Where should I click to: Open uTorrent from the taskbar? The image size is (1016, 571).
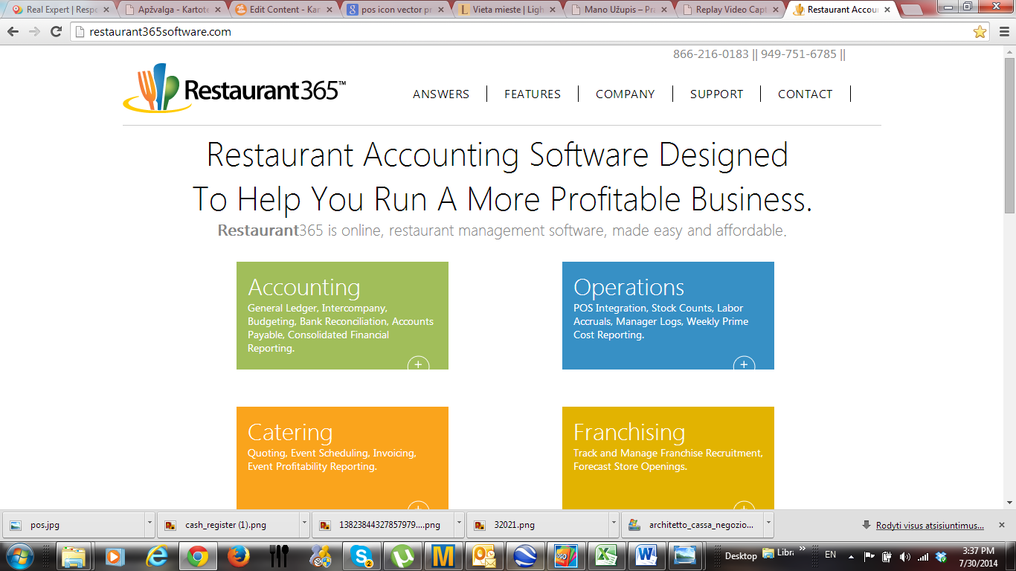pyautogui.click(x=403, y=556)
